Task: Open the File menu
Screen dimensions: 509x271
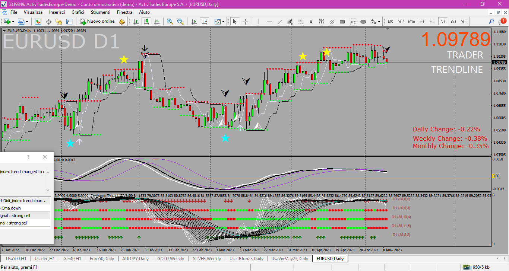Action: 14,12
